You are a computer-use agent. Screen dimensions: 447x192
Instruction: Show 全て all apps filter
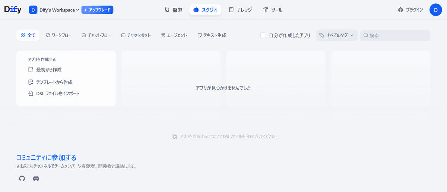click(x=28, y=35)
